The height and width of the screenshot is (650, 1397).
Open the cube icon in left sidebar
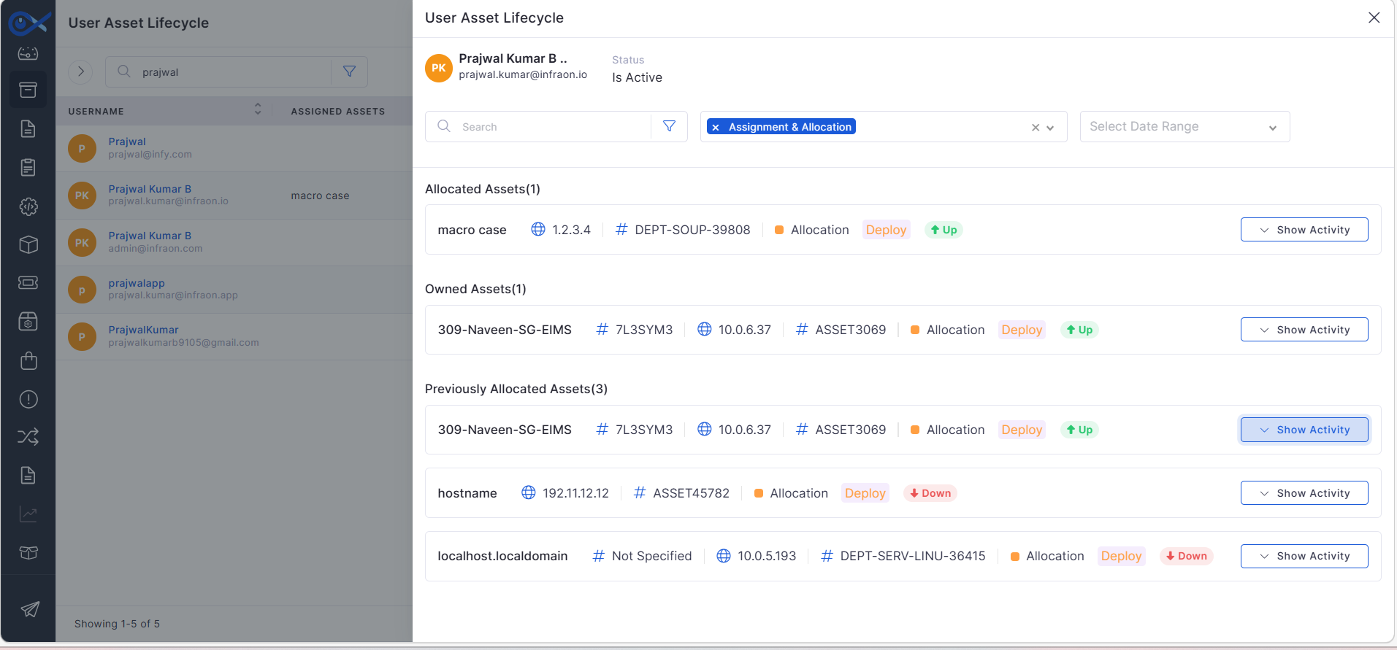coord(28,244)
